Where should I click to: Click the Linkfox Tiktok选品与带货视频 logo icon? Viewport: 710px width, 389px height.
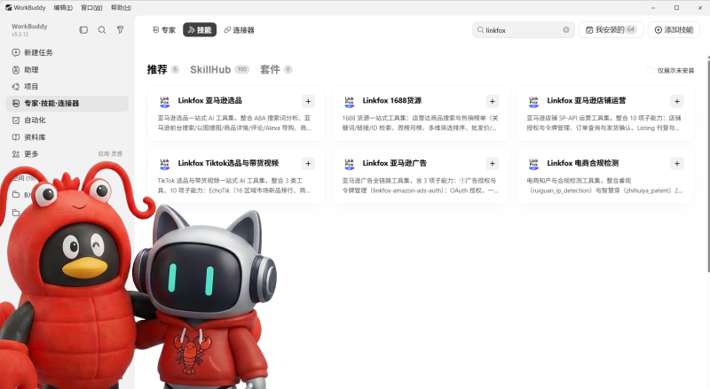[x=165, y=164]
